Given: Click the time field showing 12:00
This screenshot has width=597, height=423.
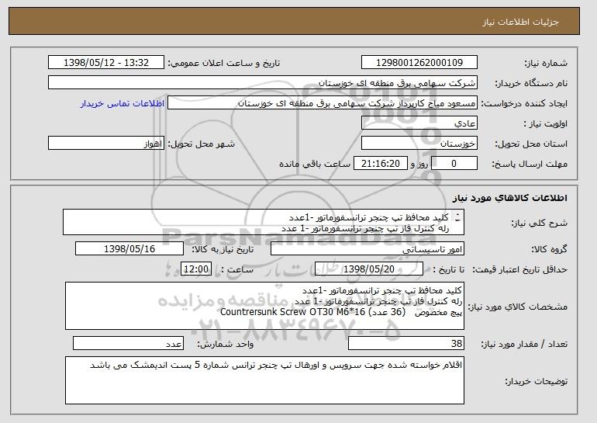Looking at the screenshot, I should (x=194, y=269).
